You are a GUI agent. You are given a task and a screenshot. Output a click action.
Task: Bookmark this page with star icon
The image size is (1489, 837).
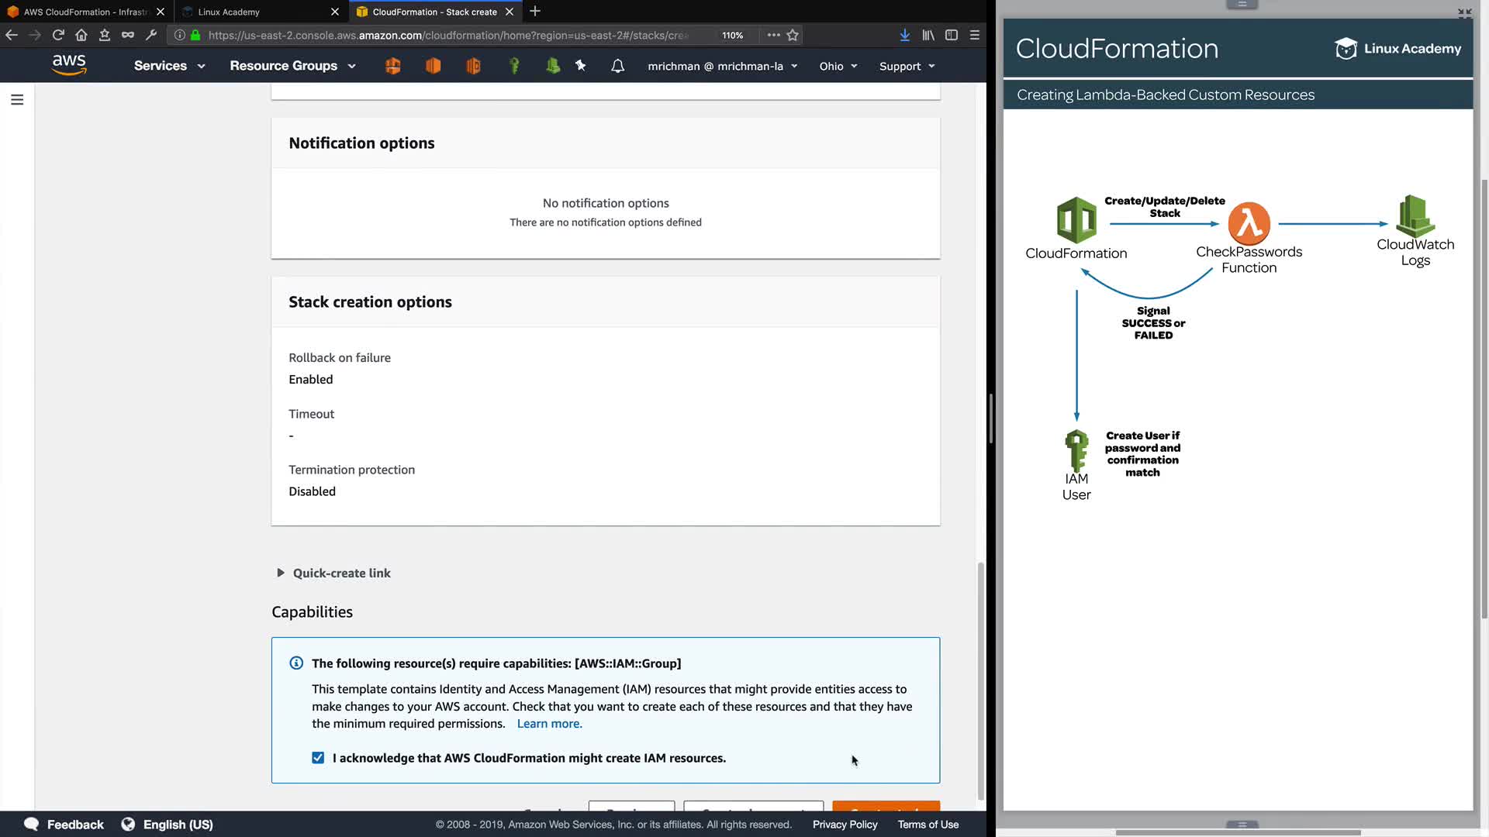point(793,35)
